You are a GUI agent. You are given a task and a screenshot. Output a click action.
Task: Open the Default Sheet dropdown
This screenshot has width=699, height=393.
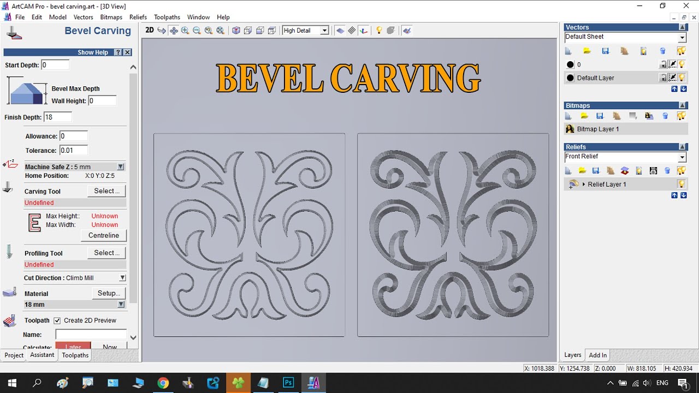coord(682,37)
